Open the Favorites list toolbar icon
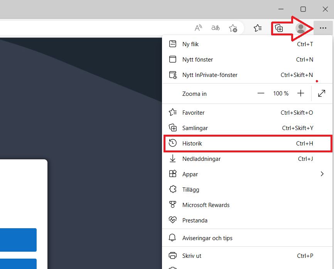The width and height of the screenshot is (334, 269). pyautogui.click(x=258, y=28)
